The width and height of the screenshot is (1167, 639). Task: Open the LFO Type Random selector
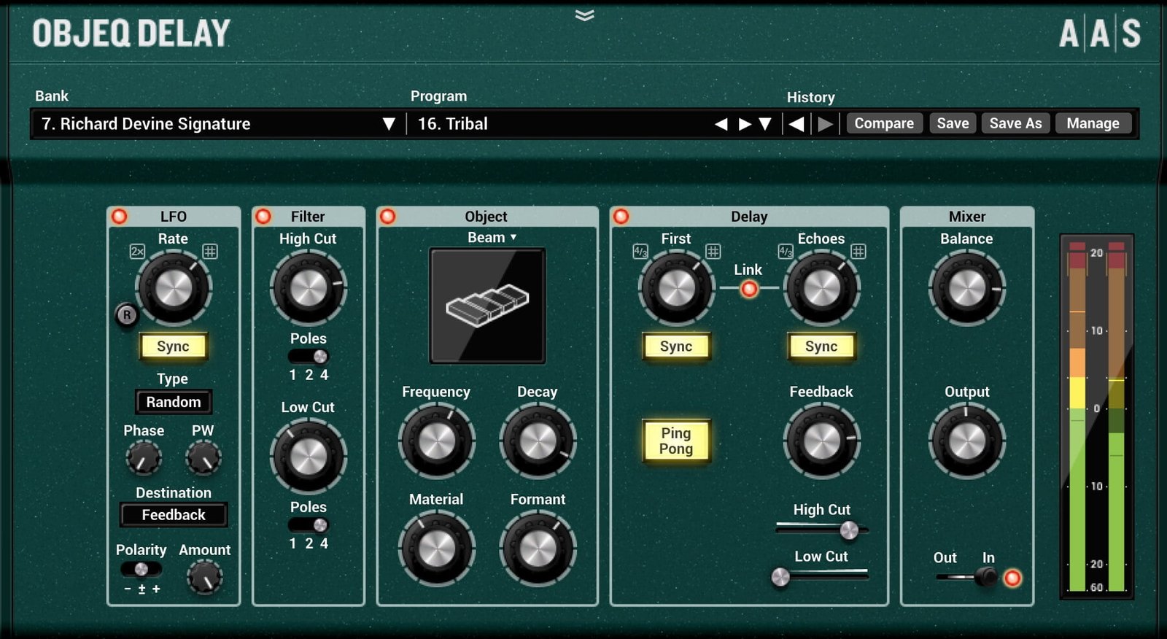tap(174, 402)
